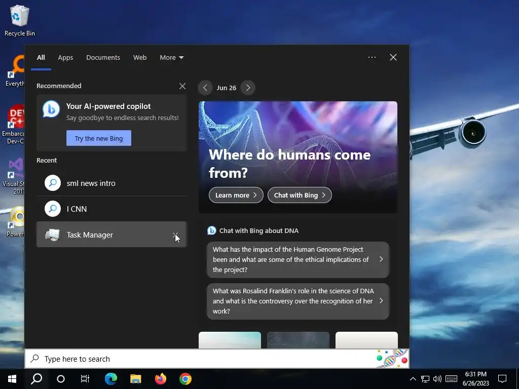This screenshot has width=519, height=389.
Task: Open network status tray icon
Action: coord(425,379)
